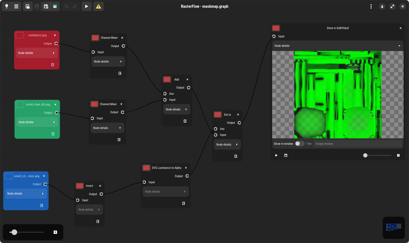Click the download arrow icon in header
Viewport: 409px width, 243px height.
tap(382, 6)
